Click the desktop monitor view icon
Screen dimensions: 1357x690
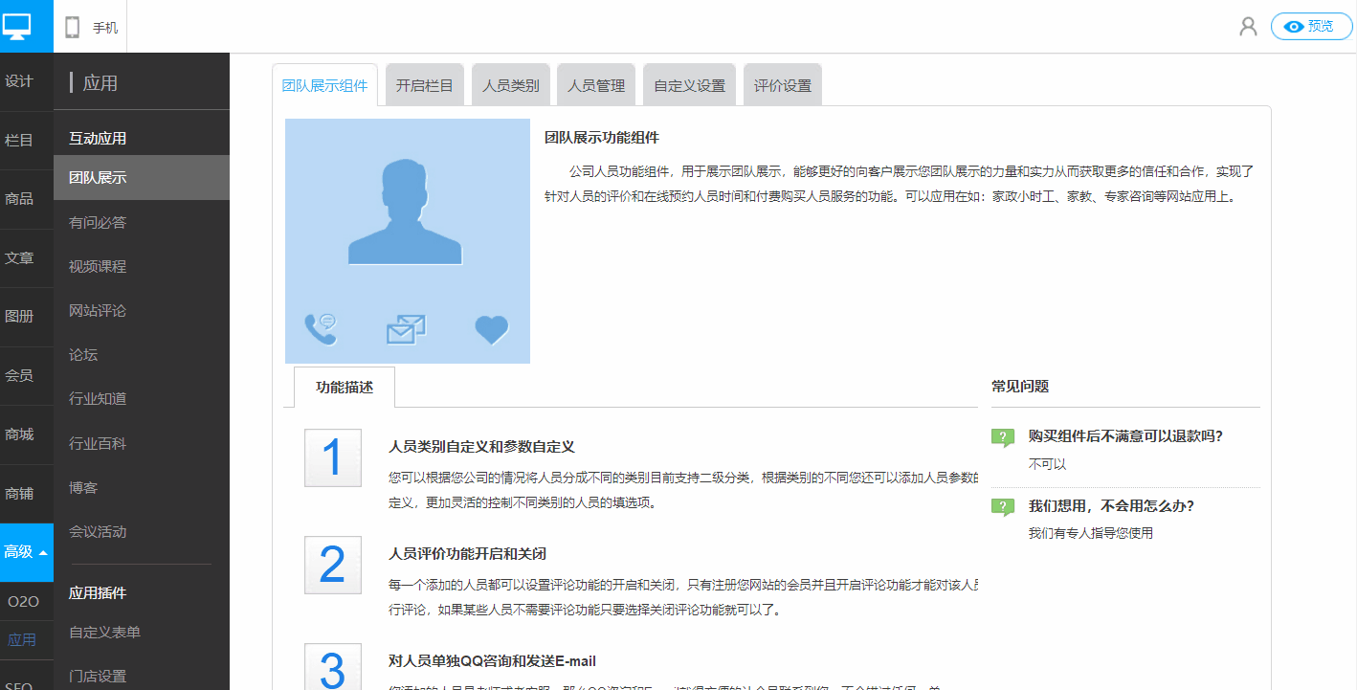pos(17,26)
